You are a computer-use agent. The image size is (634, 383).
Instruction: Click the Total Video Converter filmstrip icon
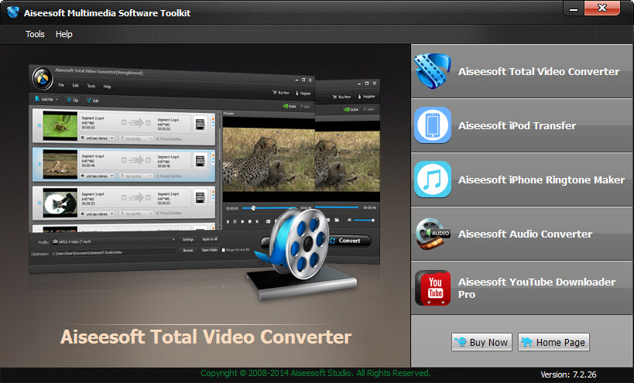click(x=432, y=71)
